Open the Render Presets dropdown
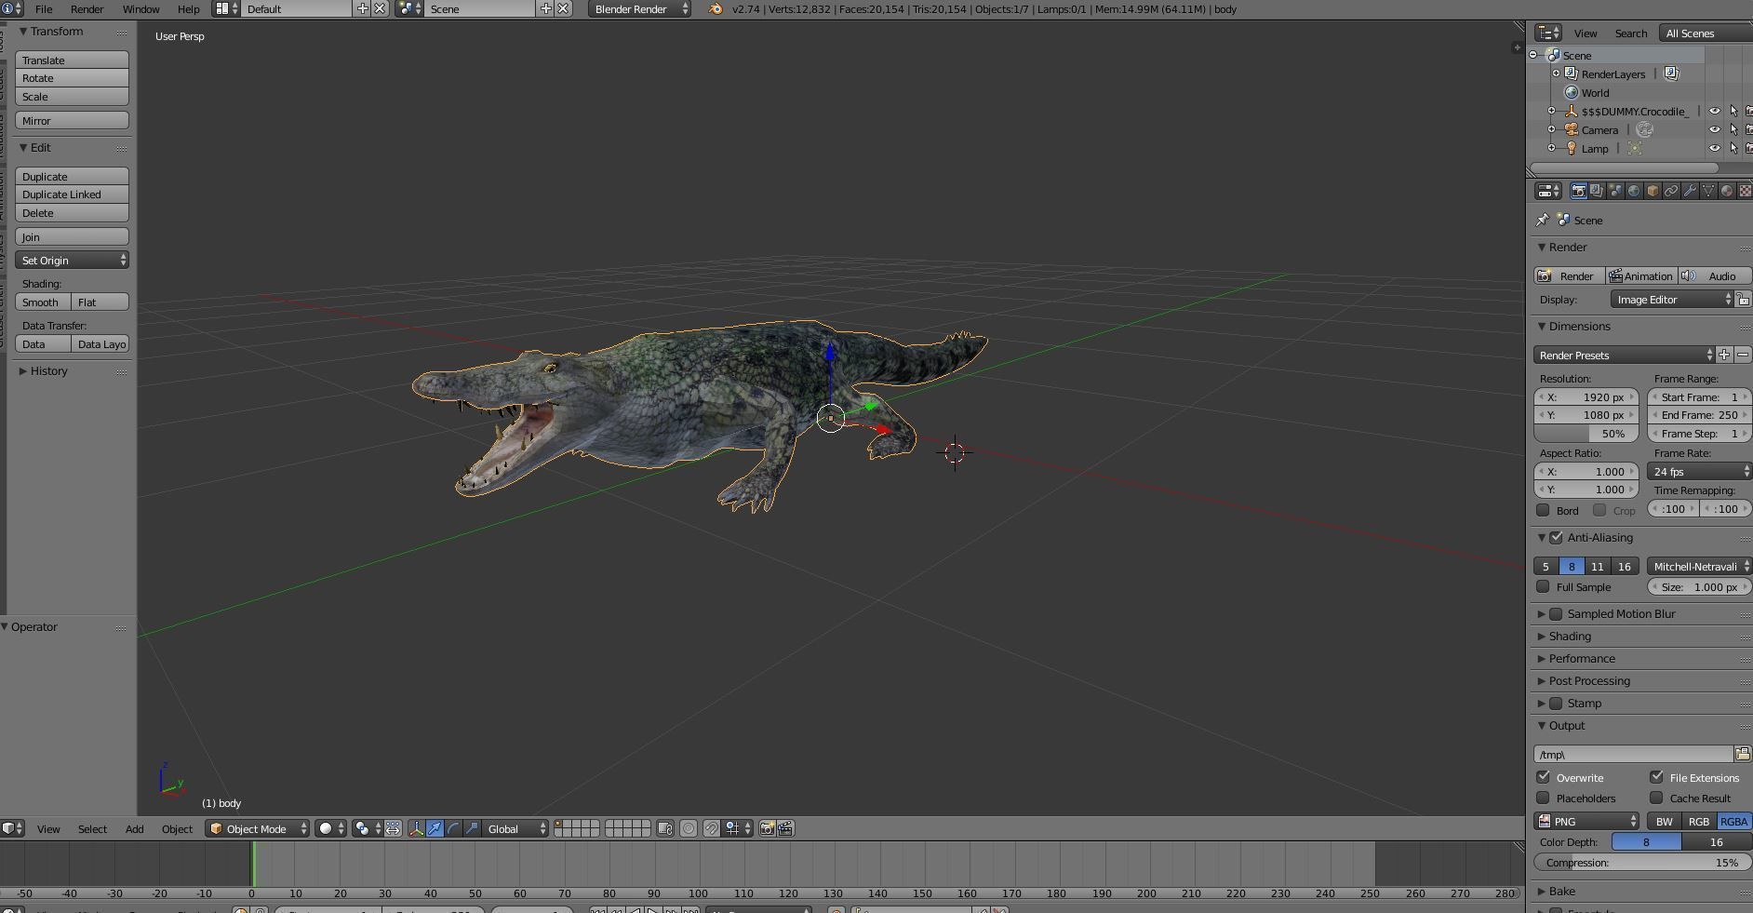This screenshot has height=913, width=1753. [1624, 355]
